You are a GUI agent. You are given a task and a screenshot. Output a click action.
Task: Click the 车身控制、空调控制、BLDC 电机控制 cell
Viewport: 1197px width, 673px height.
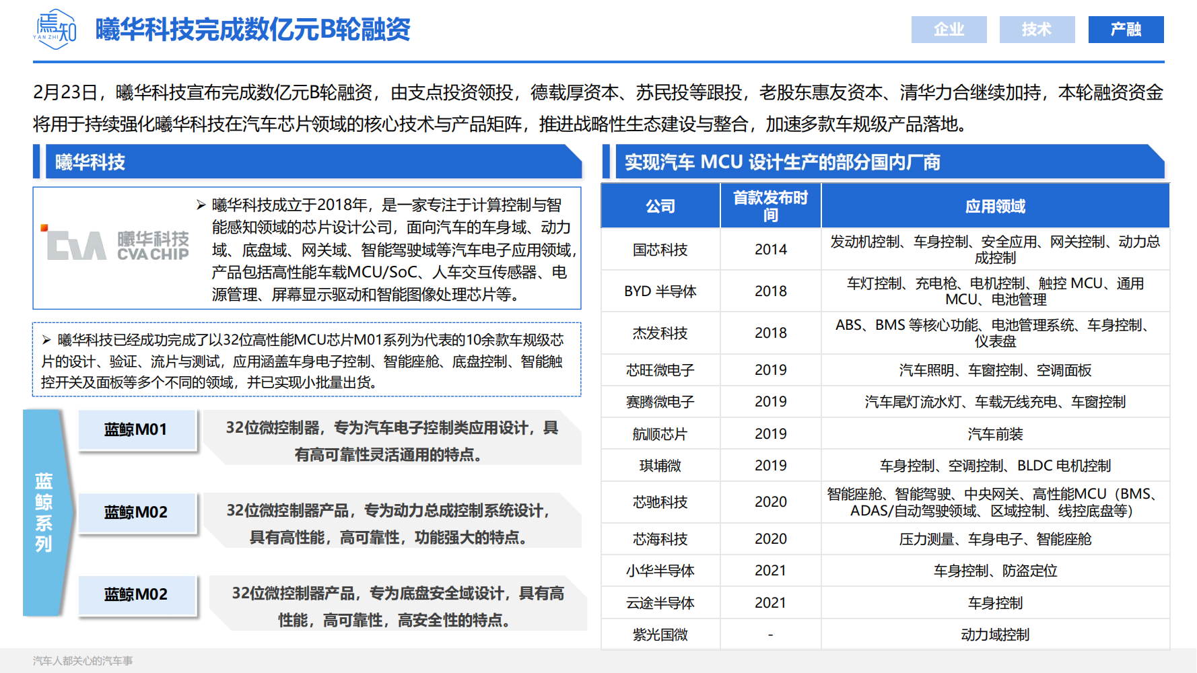995,466
